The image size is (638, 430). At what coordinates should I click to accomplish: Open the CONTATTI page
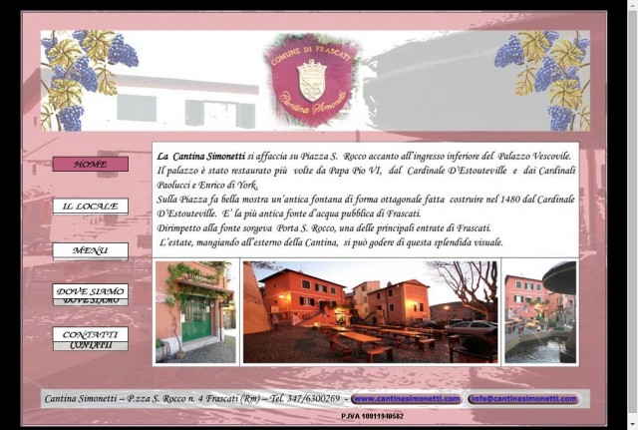91,334
